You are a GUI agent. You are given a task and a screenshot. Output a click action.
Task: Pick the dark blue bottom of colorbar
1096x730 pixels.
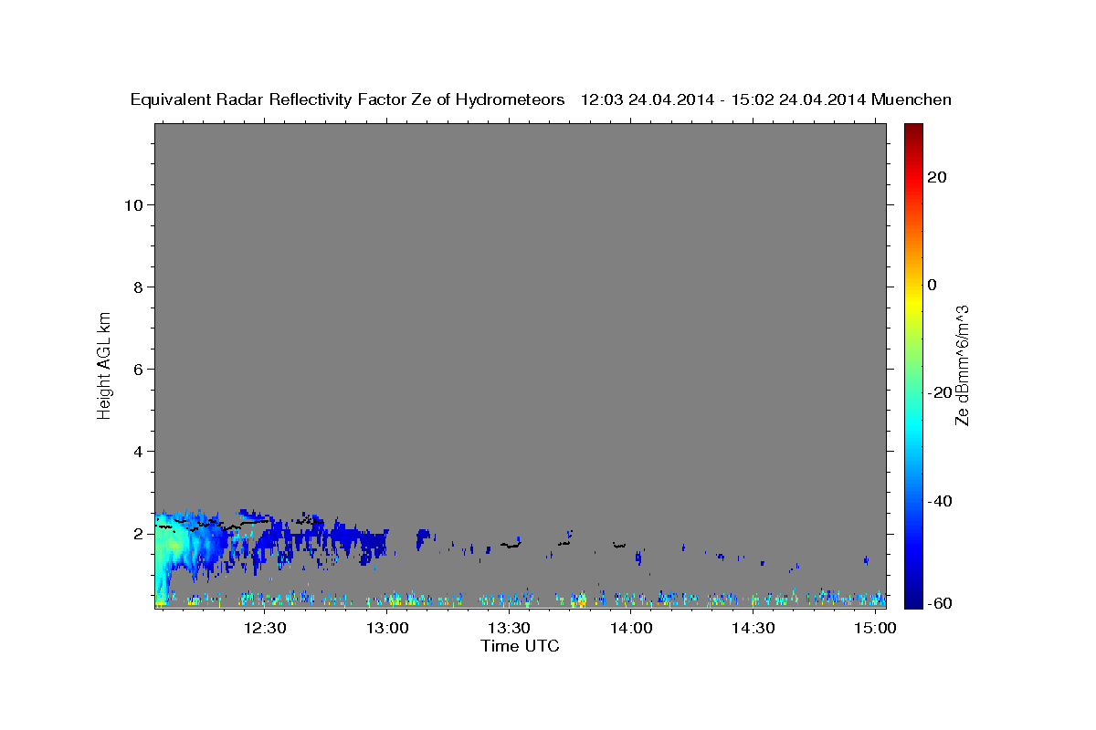click(912, 600)
